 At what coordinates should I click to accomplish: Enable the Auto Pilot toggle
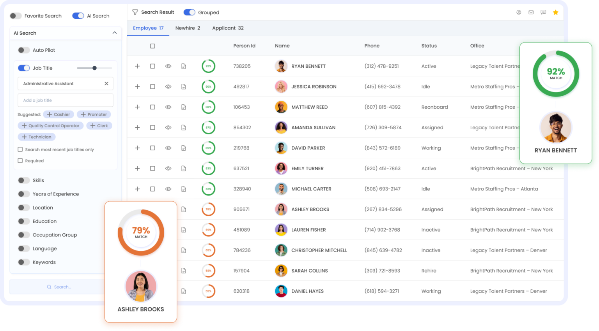click(24, 50)
